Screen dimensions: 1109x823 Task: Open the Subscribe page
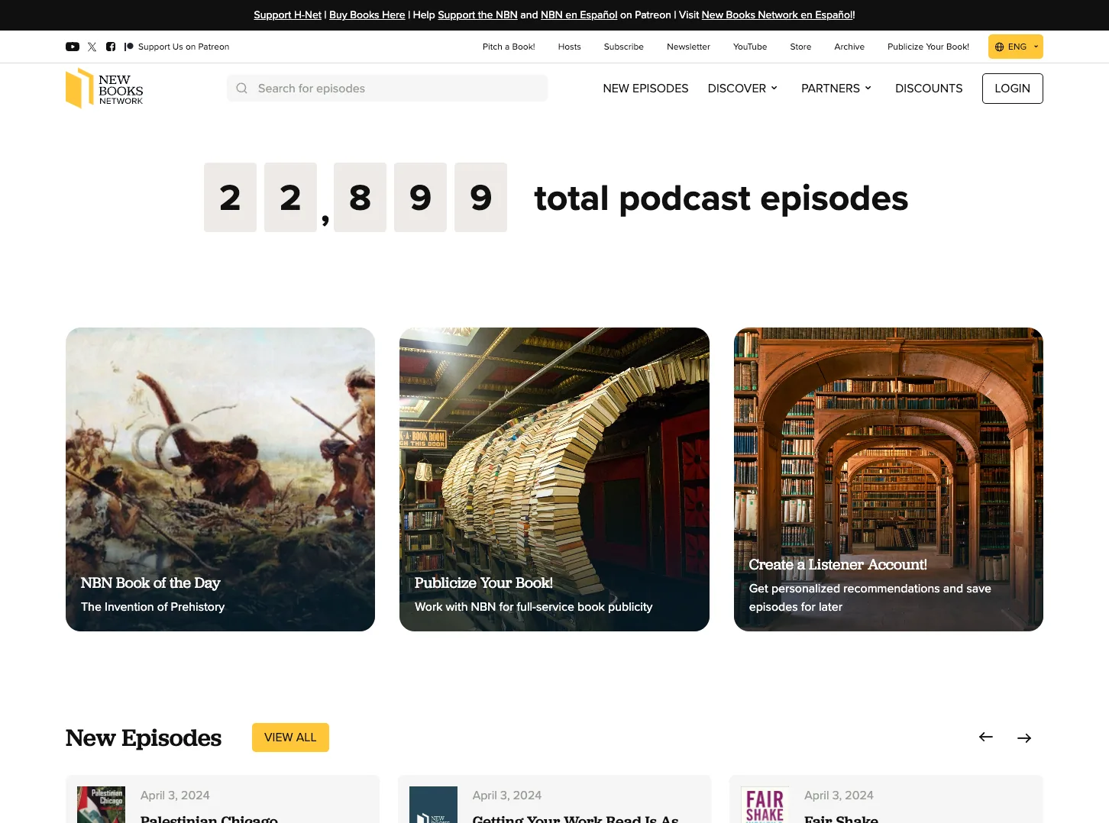[x=623, y=47]
